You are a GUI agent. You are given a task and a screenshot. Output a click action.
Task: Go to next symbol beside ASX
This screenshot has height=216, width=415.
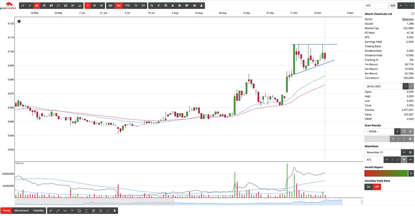(x=411, y=6)
